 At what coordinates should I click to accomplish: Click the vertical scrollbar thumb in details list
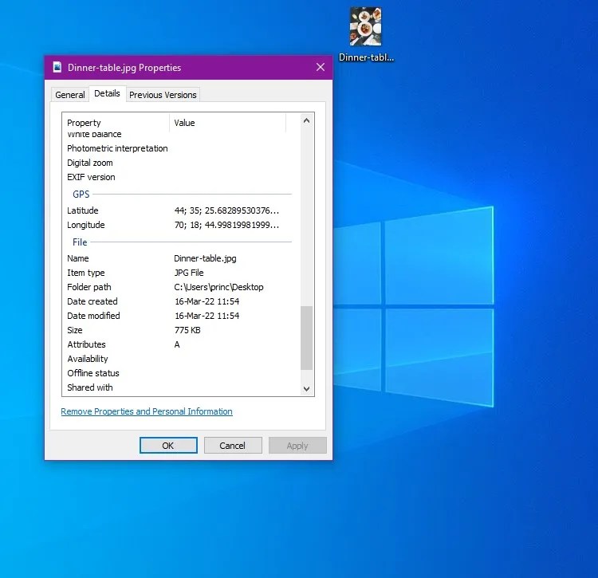(x=306, y=337)
